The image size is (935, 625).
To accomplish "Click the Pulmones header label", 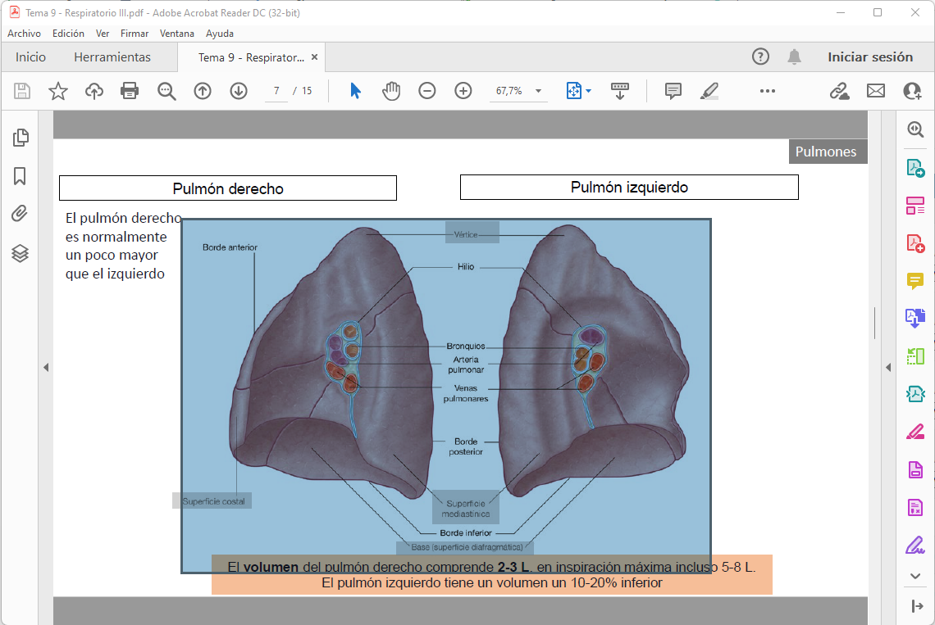I will point(828,152).
